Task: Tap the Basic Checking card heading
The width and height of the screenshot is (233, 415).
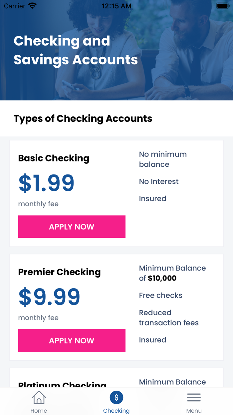Action: point(54,158)
